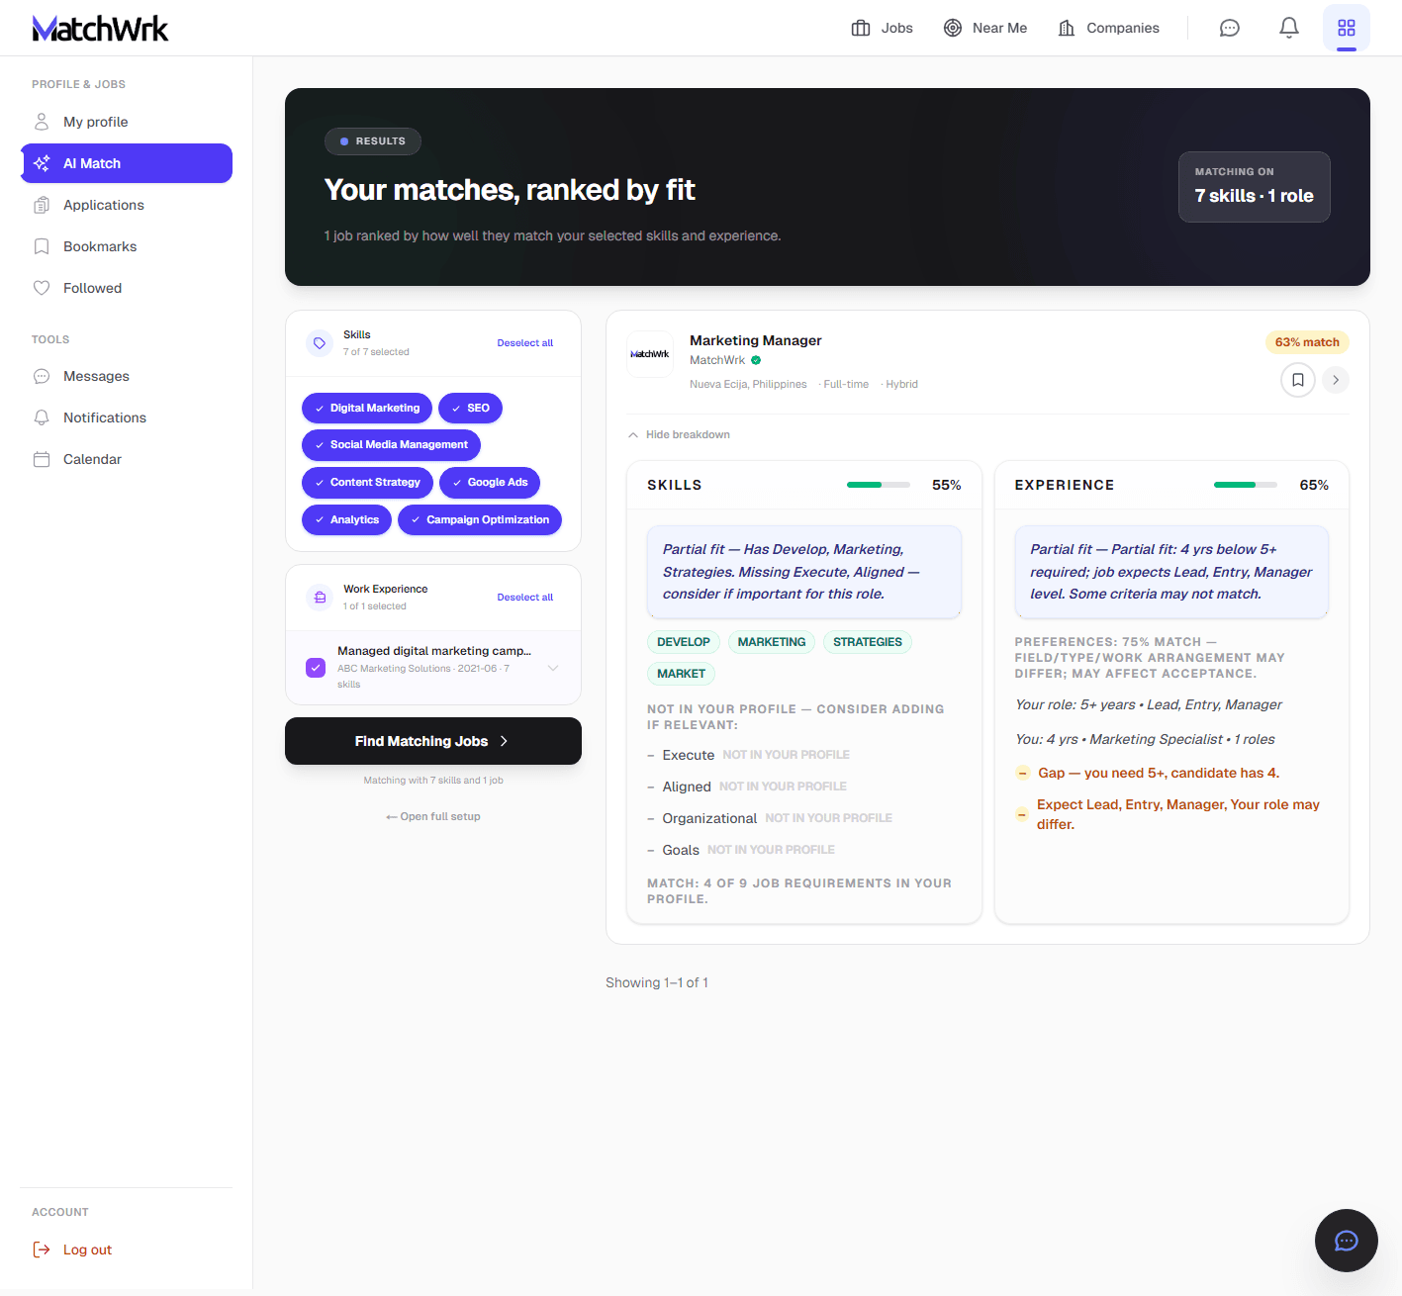This screenshot has width=1402, height=1296.
Task: Open Near Me in top navigation
Action: [985, 28]
